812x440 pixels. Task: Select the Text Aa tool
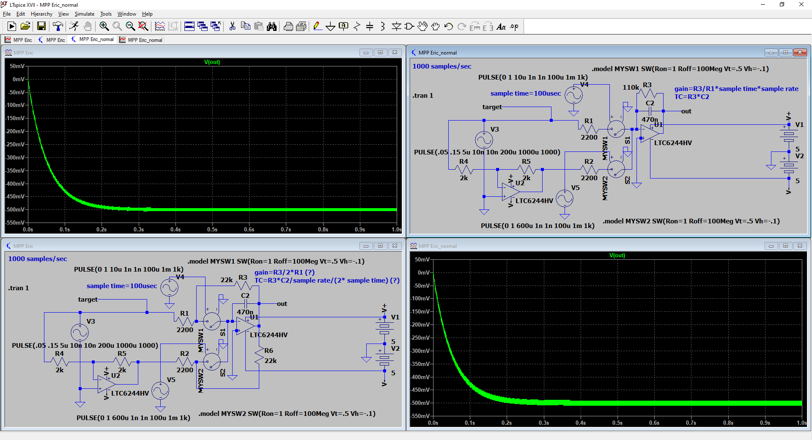click(501, 27)
